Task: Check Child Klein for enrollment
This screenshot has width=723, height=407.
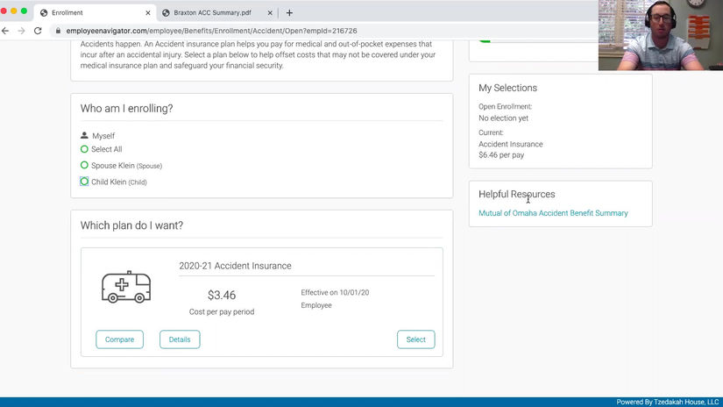Action: [x=84, y=182]
